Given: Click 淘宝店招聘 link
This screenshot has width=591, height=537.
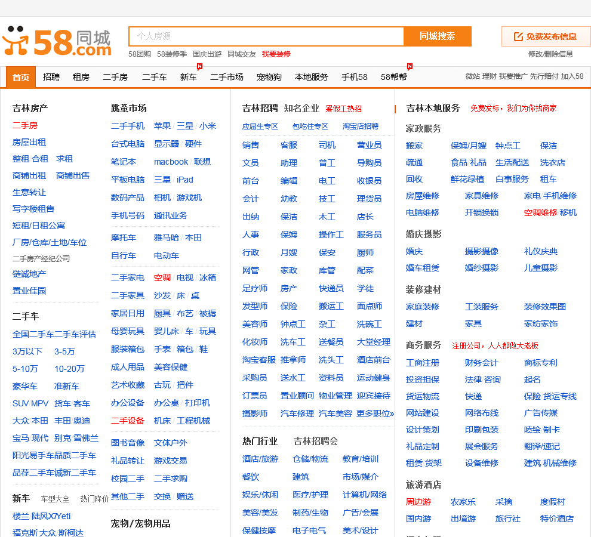Looking at the screenshot, I should tap(361, 126).
